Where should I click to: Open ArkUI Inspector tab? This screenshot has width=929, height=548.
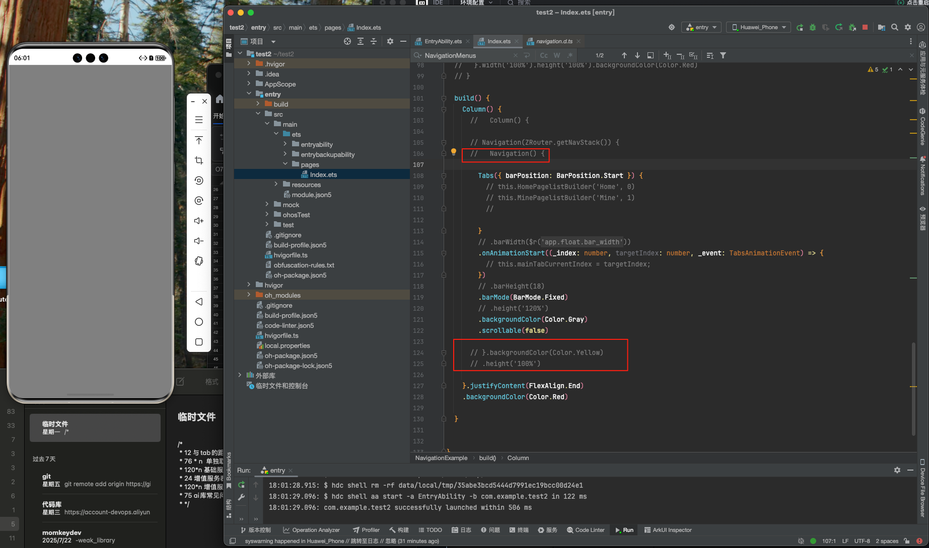tap(668, 530)
